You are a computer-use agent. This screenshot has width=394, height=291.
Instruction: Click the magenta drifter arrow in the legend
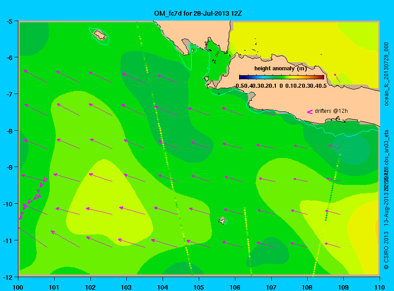[x=310, y=112]
